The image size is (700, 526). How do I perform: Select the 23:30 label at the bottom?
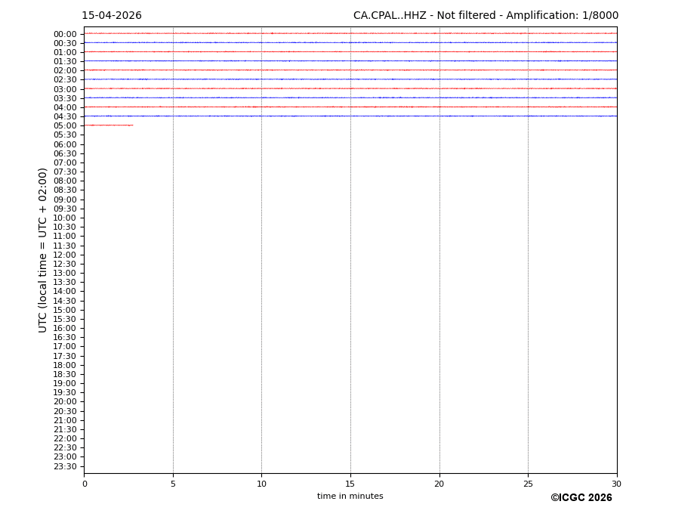coord(64,466)
